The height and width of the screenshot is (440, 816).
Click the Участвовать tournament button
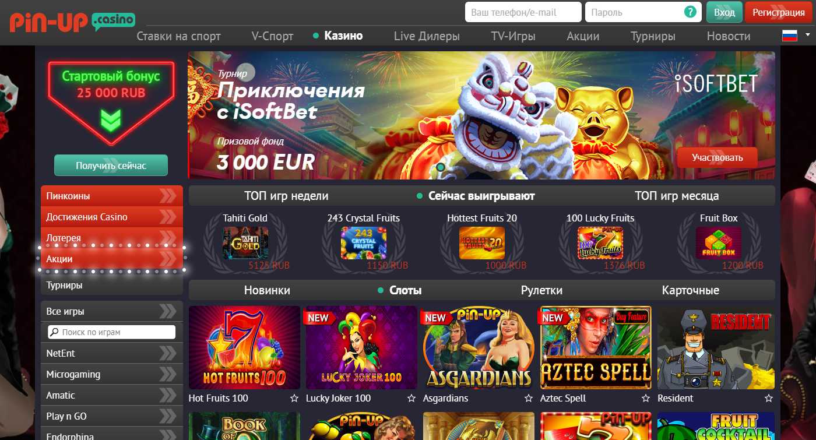(x=717, y=157)
